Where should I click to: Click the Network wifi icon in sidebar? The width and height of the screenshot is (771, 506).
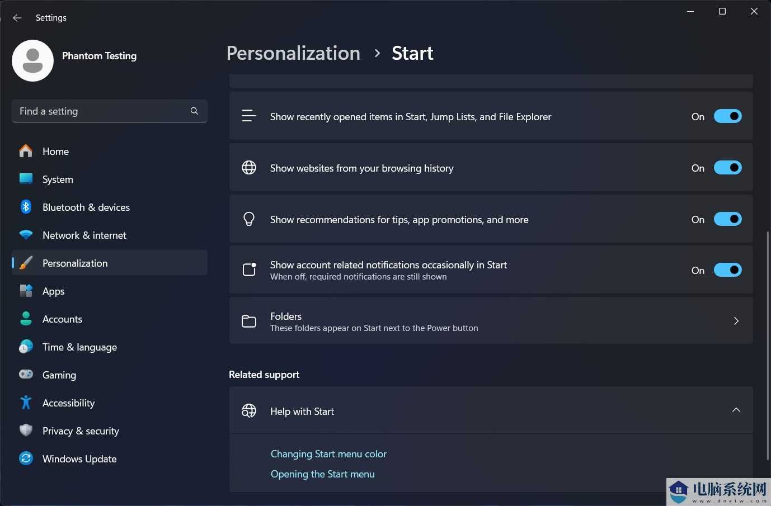coord(26,235)
